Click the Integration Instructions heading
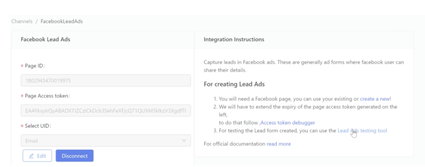 click(x=234, y=39)
